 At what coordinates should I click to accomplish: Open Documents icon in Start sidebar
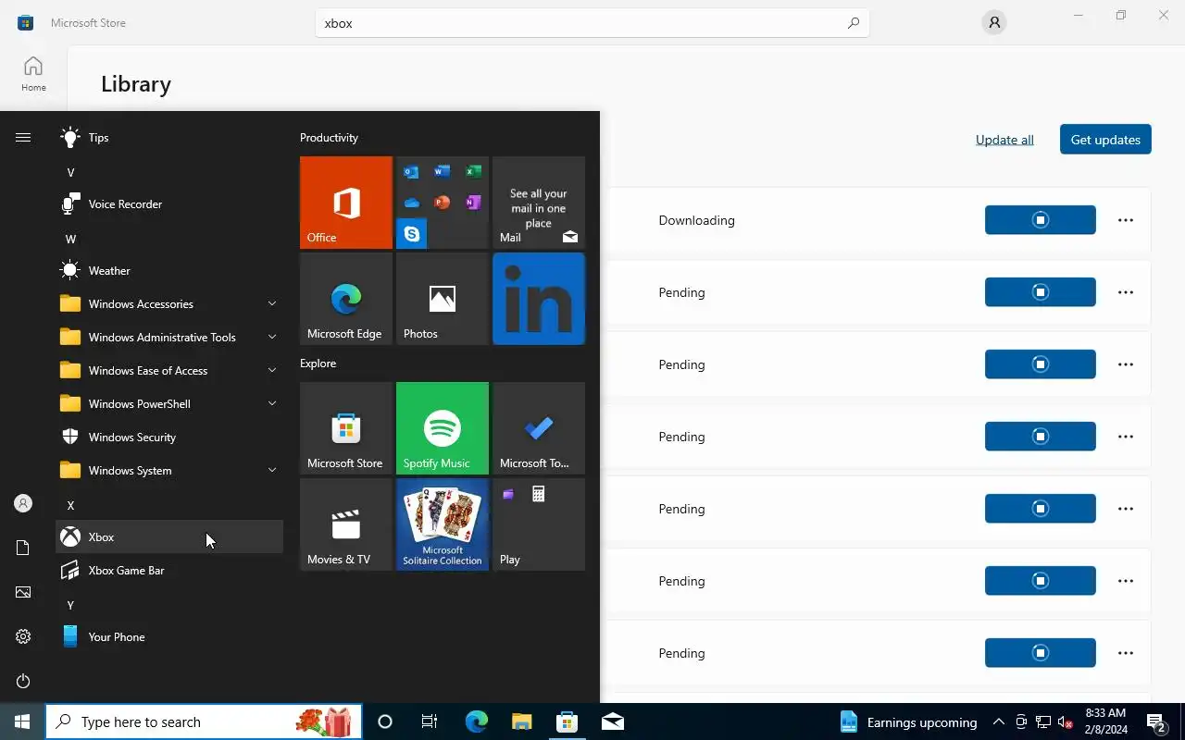click(x=23, y=548)
